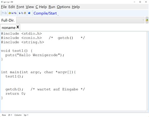Click the browse folder icon beside Full-Dir.
The width and height of the screenshot is (149, 117).
147,20
